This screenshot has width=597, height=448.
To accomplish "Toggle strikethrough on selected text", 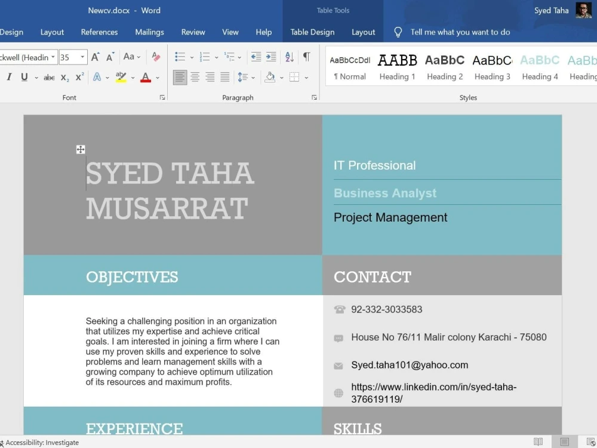I will pos(49,77).
